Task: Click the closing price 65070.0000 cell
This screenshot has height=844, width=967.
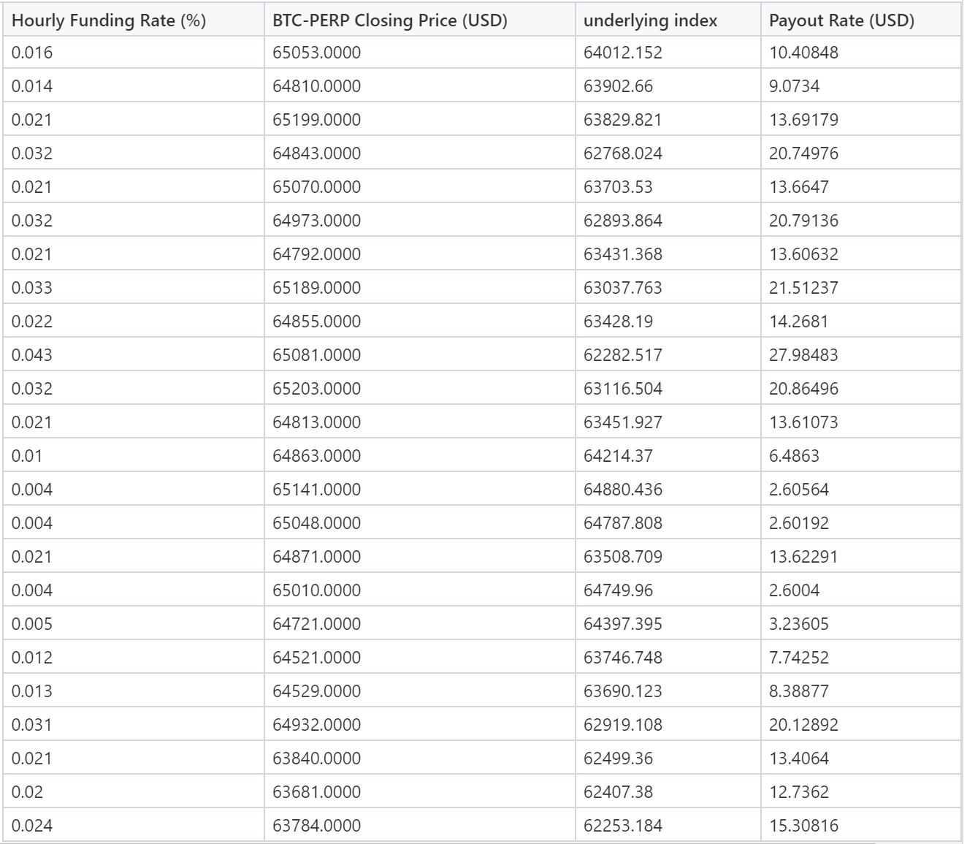Action: pos(316,187)
